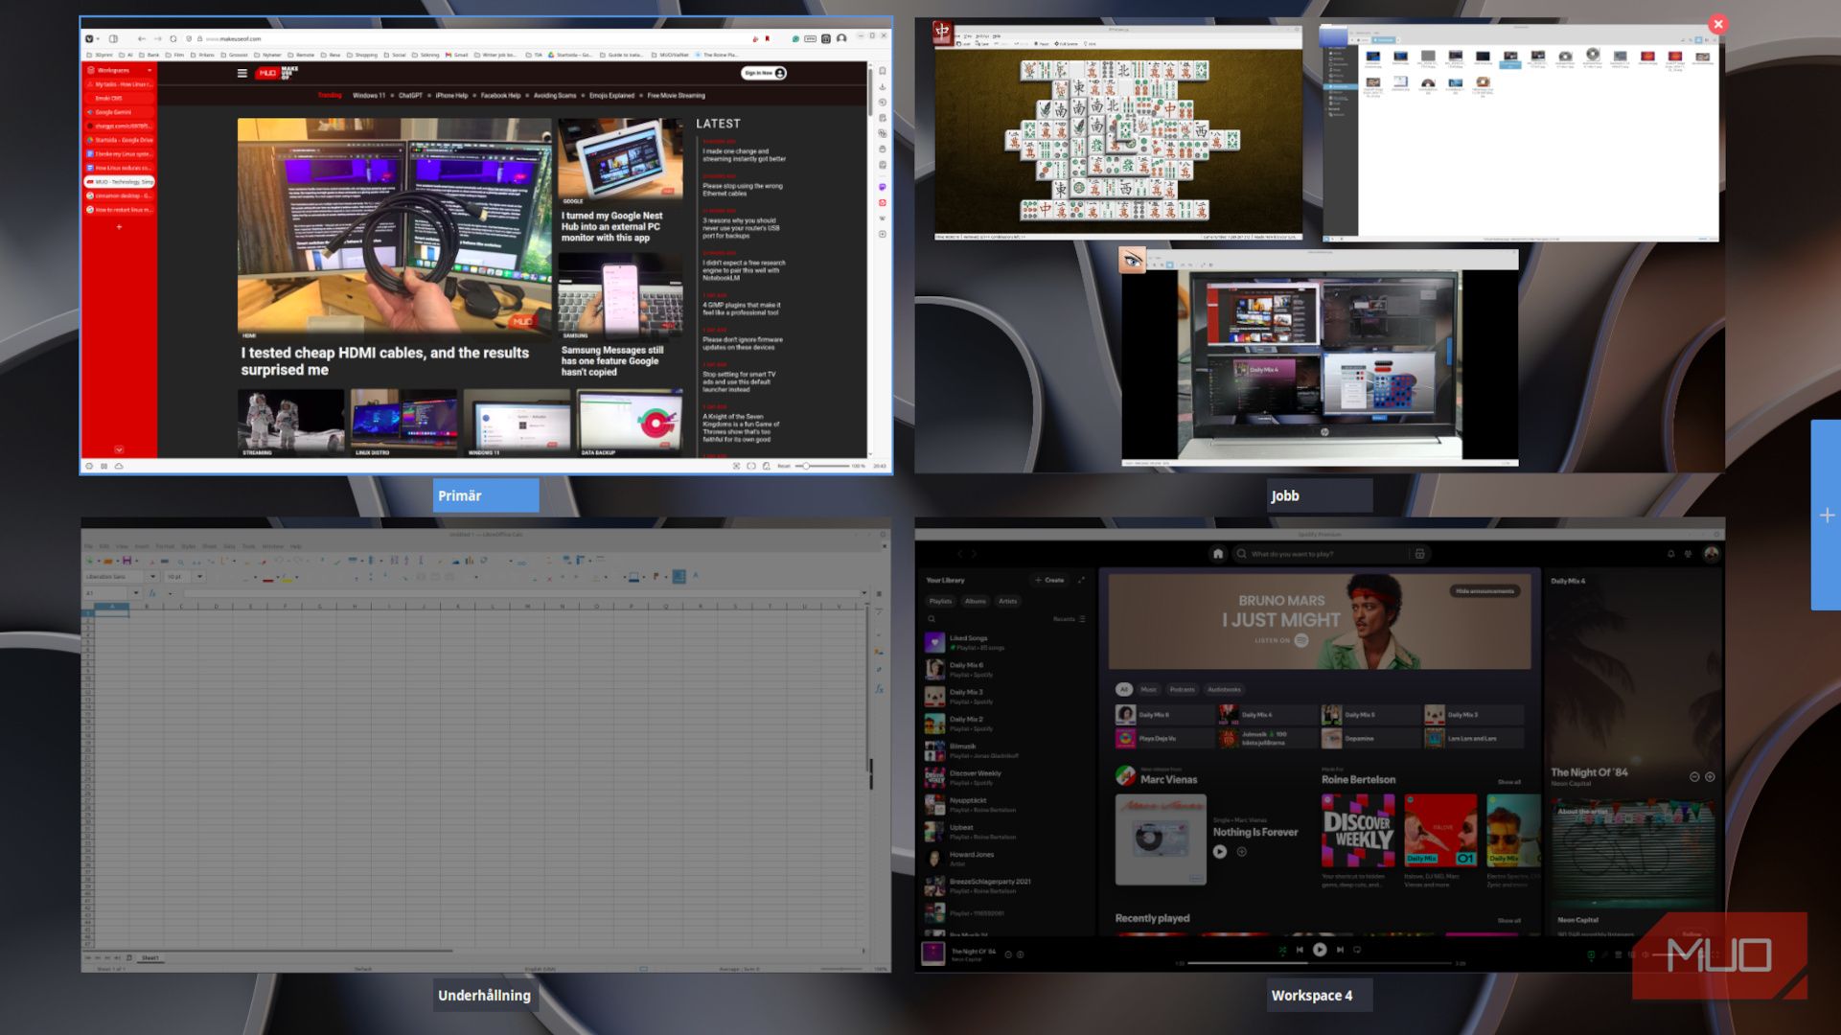Click the Jobb workspace name label

pos(1320,495)
